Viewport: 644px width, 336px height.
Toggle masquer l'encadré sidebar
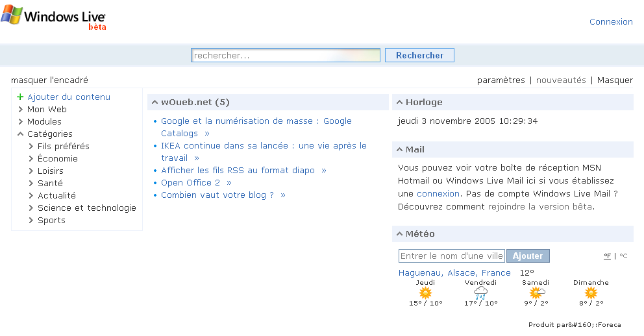[50, 80]
